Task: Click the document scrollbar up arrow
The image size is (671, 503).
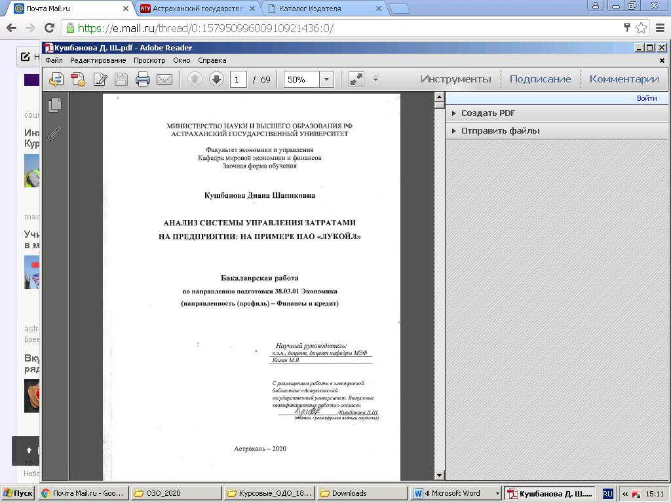Action: (x=439, y=97)
